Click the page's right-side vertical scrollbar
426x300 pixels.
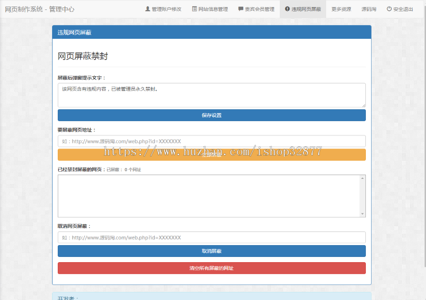[x=425, y=136]
